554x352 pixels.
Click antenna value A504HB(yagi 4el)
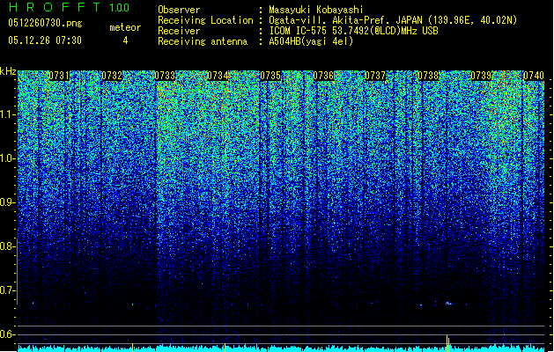[x=311, y=41]
